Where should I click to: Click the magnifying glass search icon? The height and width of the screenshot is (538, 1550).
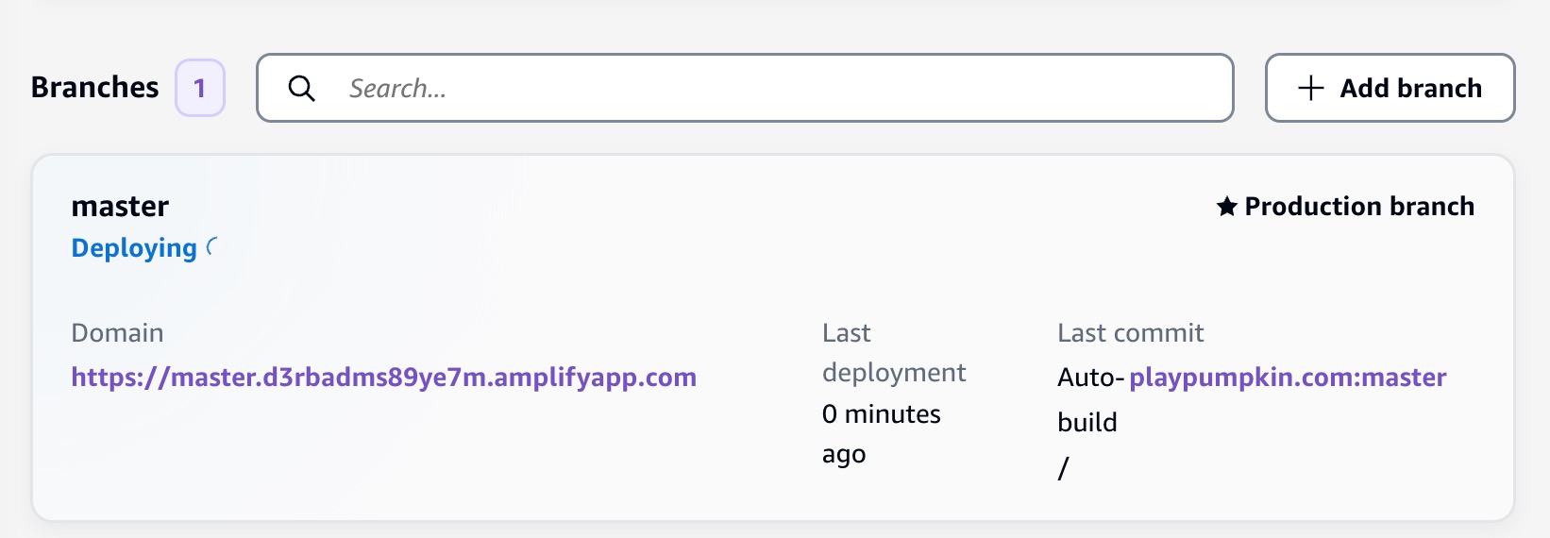pos(301,88)
